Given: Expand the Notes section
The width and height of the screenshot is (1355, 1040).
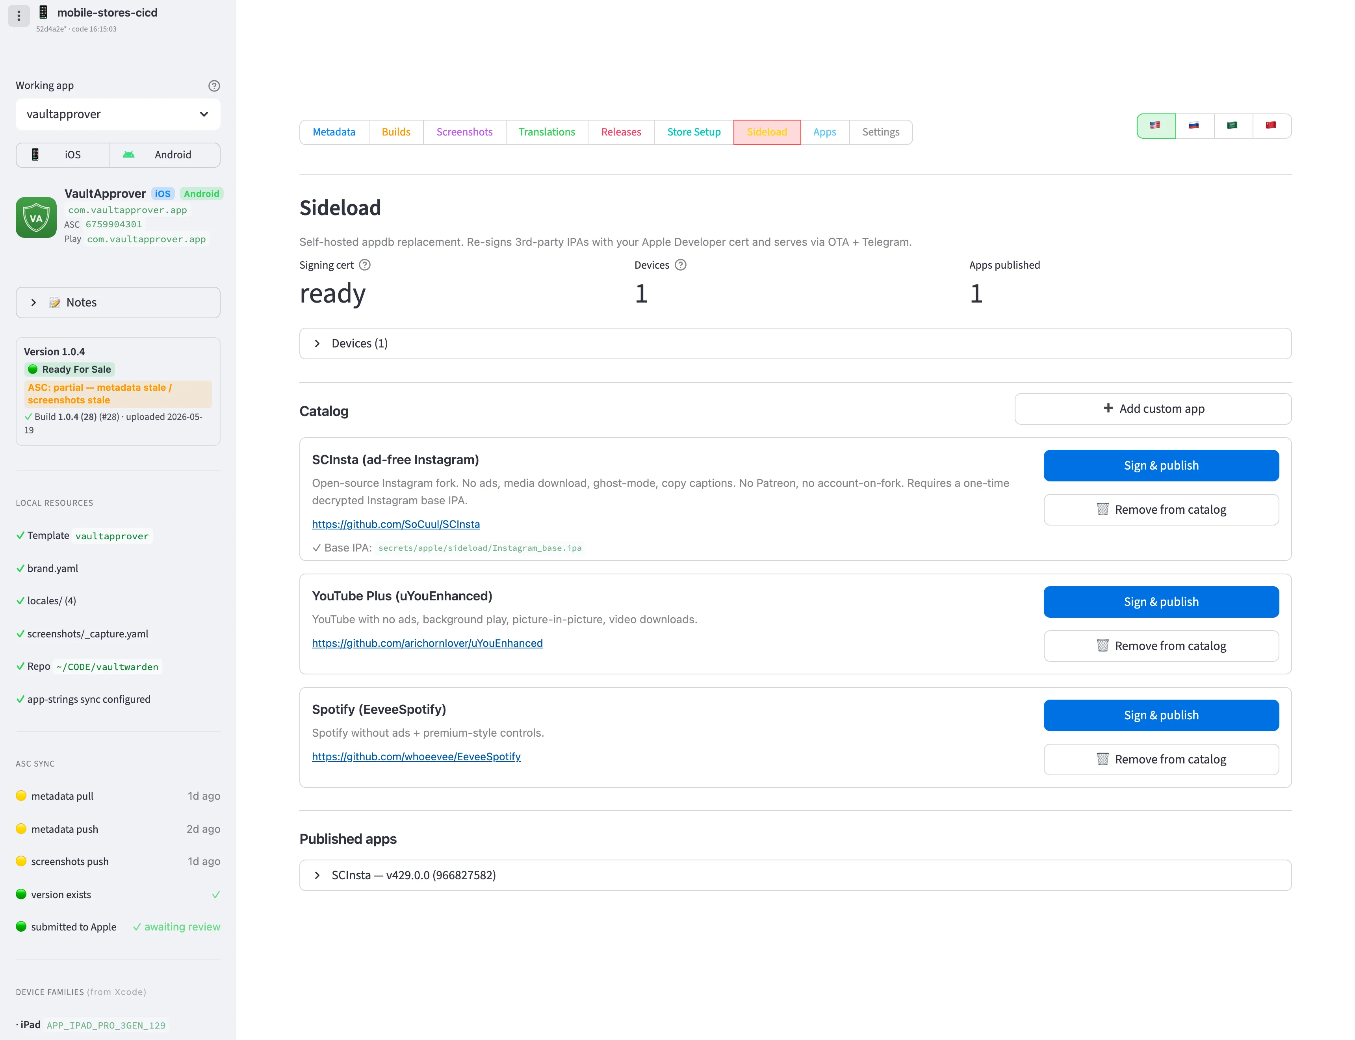Looking at the screenshot, I should pos(118,303).
